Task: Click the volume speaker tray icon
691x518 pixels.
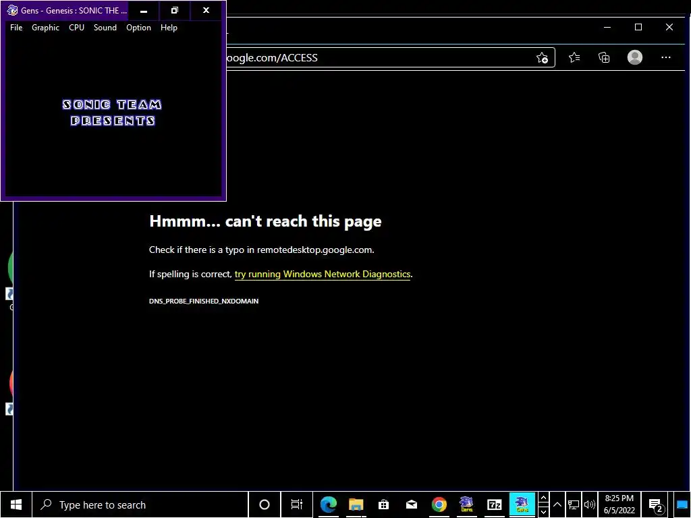Action: coord(589,505)
